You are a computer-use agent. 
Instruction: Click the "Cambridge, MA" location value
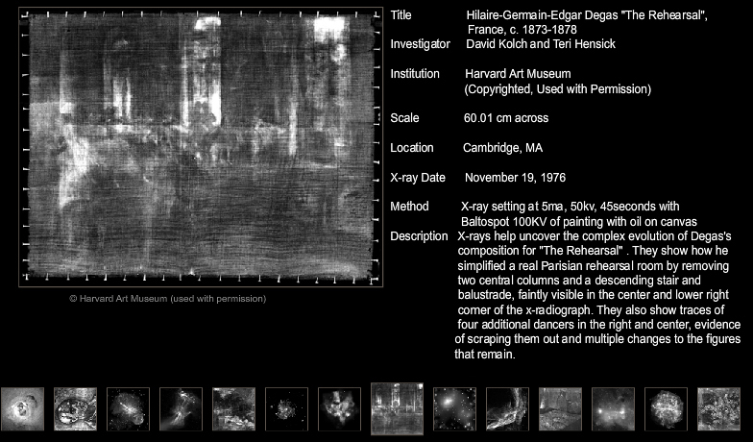point(503,148)
